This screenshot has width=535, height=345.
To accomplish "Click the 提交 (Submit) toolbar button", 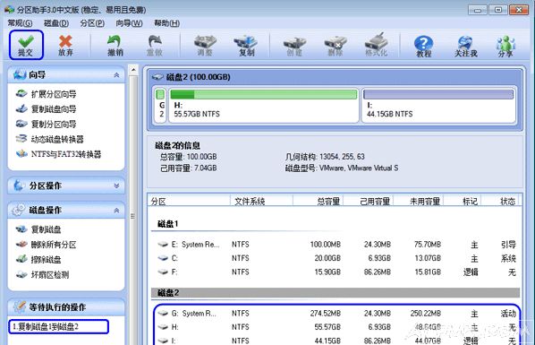I will pyautogui.click(x=26, y=45).
